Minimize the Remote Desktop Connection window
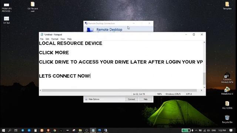This screenshot has width=237, height=133. (x=134, y=23)
